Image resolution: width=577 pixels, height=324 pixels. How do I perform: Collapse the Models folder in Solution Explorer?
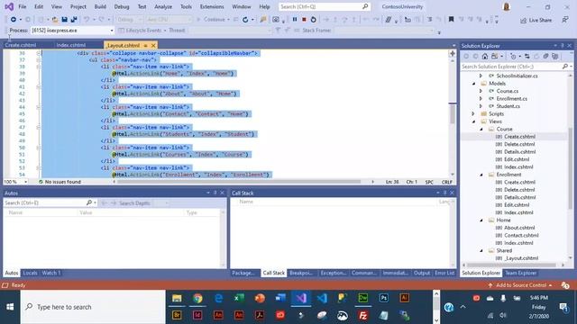[x=473, y=84]
